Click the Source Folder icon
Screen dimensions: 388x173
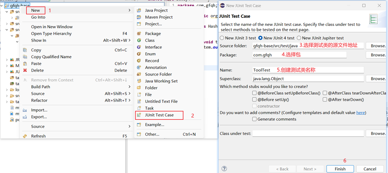(x=139, y=74)
